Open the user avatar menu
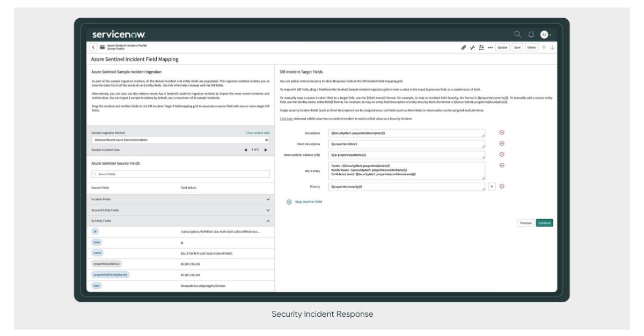 pos(544,33)
